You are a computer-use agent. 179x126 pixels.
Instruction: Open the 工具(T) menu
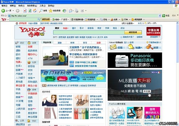(x=43, y=6)
